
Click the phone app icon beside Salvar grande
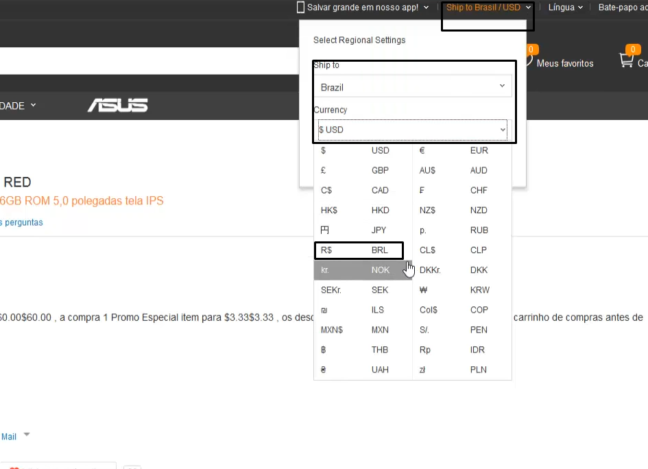[x=300, y=8]
